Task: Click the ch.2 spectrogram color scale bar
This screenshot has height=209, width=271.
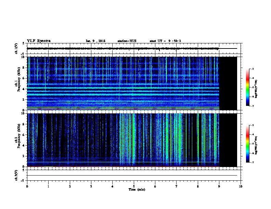Action: [247, 144]
